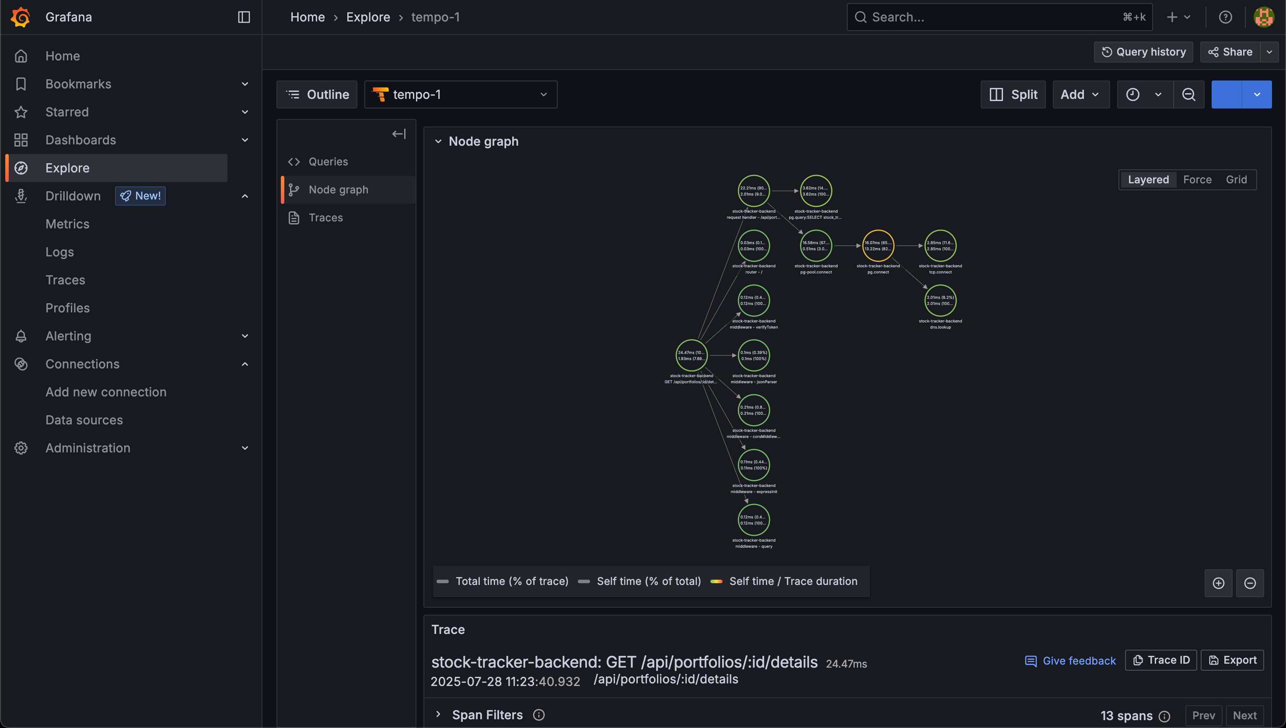Open Profiles under Drilldown
The width and height of the screenshot is (1286, 728).
pyautogui.click(x=67, y=308)
